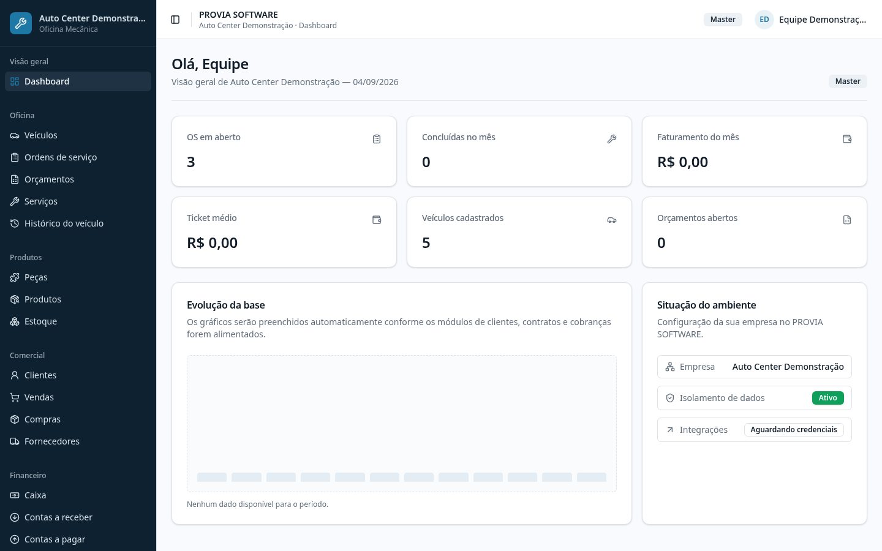Screen dimensions: 882x551
Task: Click the Auto Center Demonstração empresa value
Action: tap(788, 367)
